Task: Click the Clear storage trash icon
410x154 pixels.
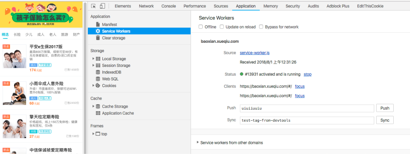Action: [98, 38]
